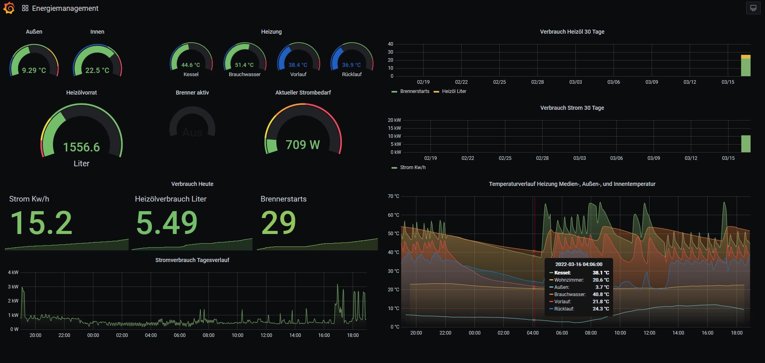The height and width of the screenshot is (363, 765).
Task: Click the Brenner aktiv Aus gauge
Action: pyautogui.click(x=192, y=122)
